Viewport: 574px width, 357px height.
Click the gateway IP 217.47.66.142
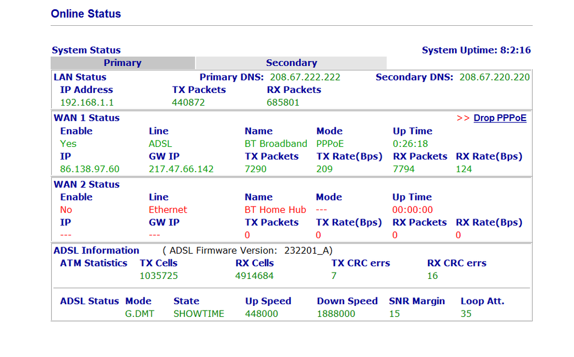pos(181,169)
